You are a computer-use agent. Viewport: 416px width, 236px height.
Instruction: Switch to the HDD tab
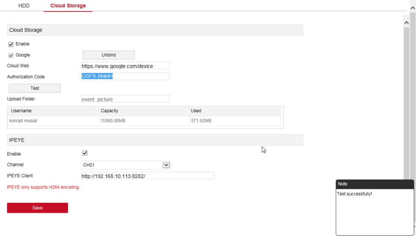pos(24,6)
